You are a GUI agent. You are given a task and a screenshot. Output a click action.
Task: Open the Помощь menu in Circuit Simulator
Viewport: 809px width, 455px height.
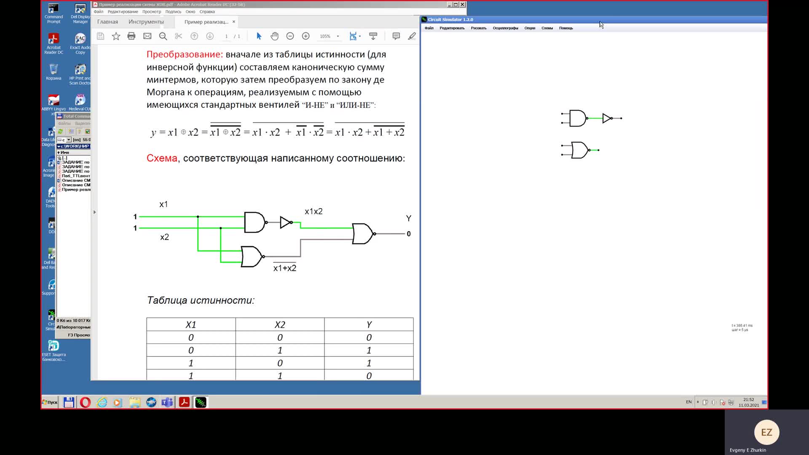566,28
